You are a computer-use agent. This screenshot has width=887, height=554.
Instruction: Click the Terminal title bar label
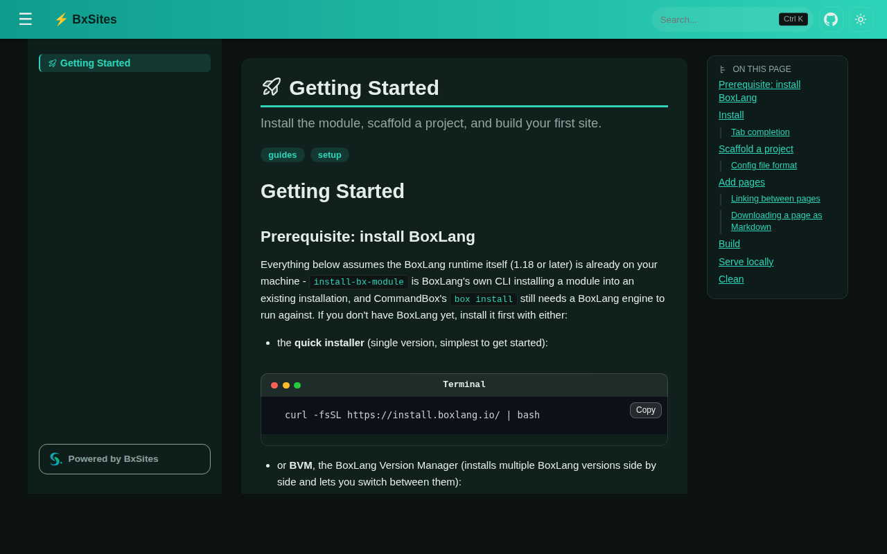click(464, 385)
